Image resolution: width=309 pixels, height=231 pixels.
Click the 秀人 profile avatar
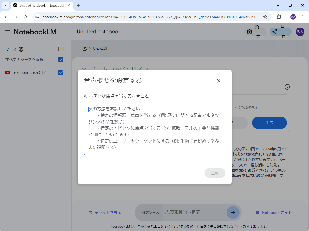(x=300, y=32)
